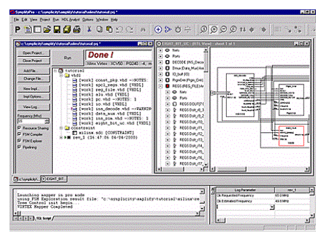Enable the Pipelining checkbox
This screenshot has width=324, height=245.
click(x=20, y=147)
